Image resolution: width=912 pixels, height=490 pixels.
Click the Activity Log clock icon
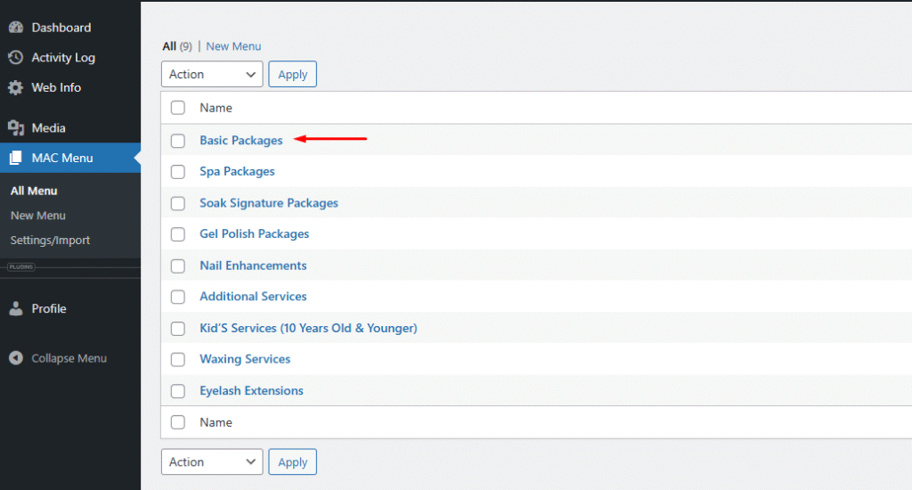click(16, 58)
